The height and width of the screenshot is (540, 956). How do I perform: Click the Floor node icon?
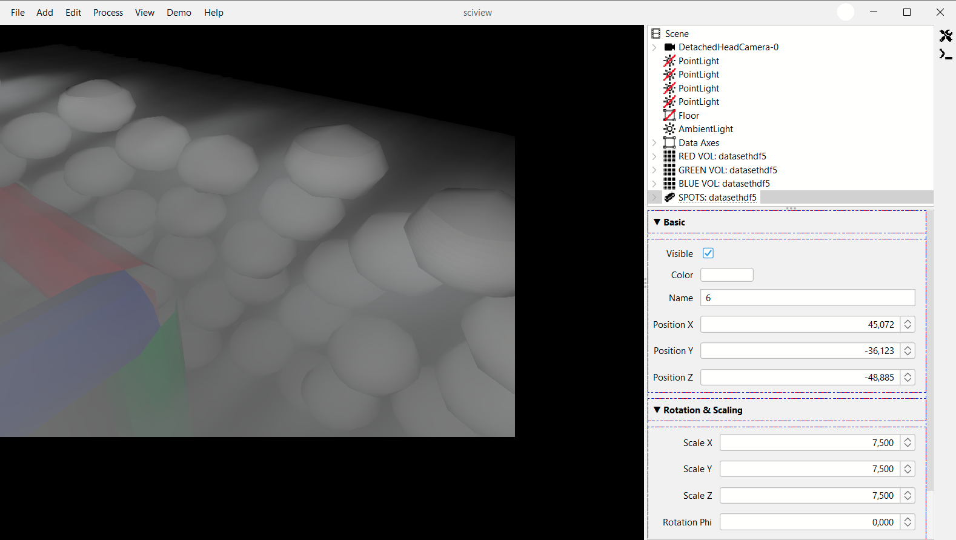pos(669,115)
